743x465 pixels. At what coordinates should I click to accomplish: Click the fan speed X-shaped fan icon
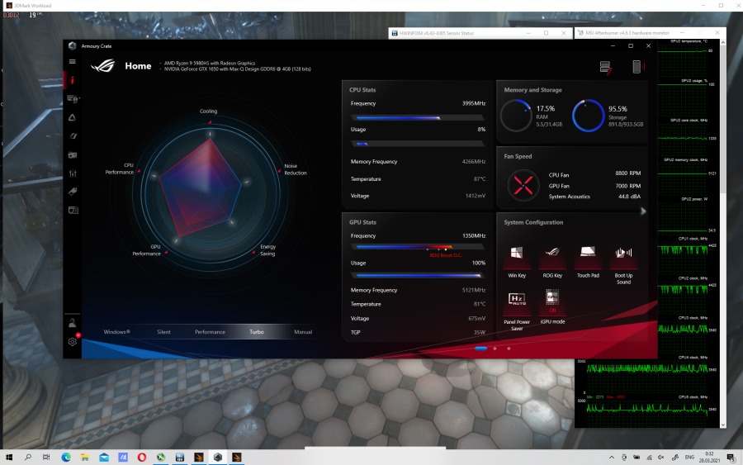pyautogui.click(x=523, y=185)
